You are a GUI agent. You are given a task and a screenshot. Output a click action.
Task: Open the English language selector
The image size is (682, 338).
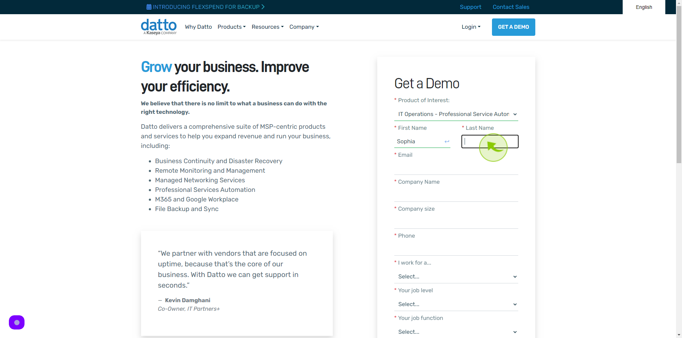click(x=644, y=7)
